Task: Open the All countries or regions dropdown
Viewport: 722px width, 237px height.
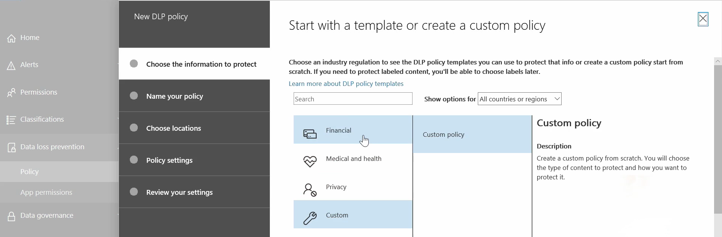Action: click(x=519, y=99)
